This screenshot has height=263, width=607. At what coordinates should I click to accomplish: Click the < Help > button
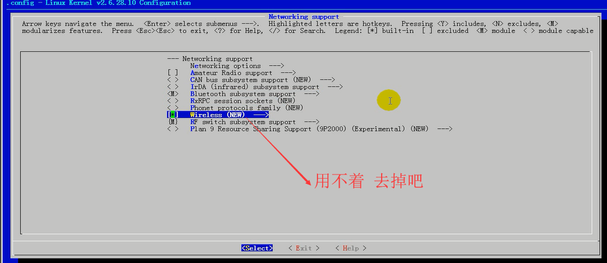point(351,248)
